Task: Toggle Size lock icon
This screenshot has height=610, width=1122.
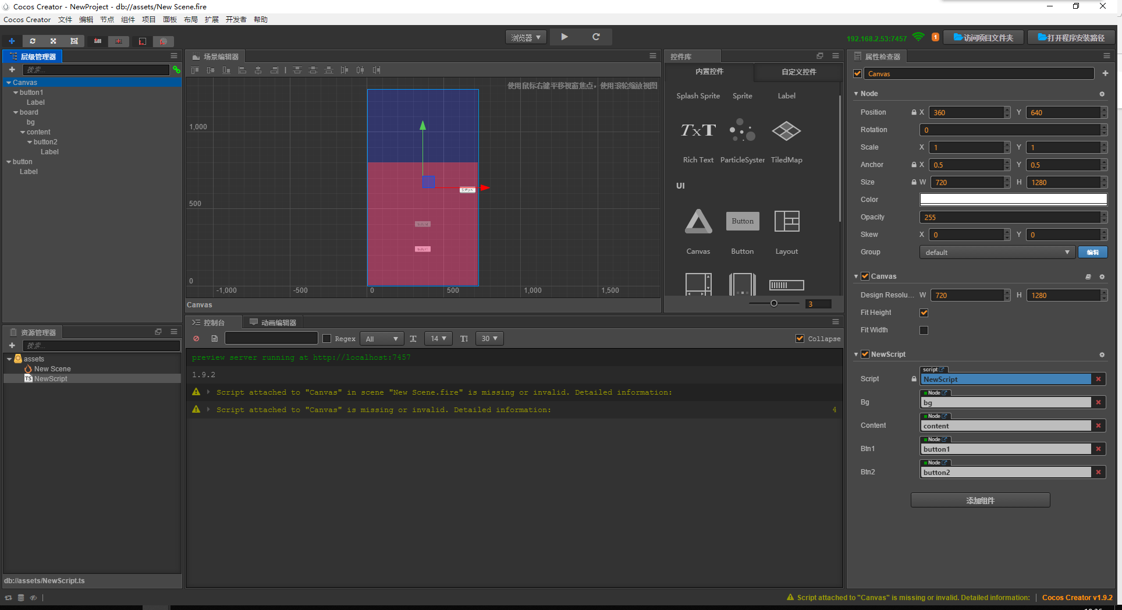Action: (914, 182)
